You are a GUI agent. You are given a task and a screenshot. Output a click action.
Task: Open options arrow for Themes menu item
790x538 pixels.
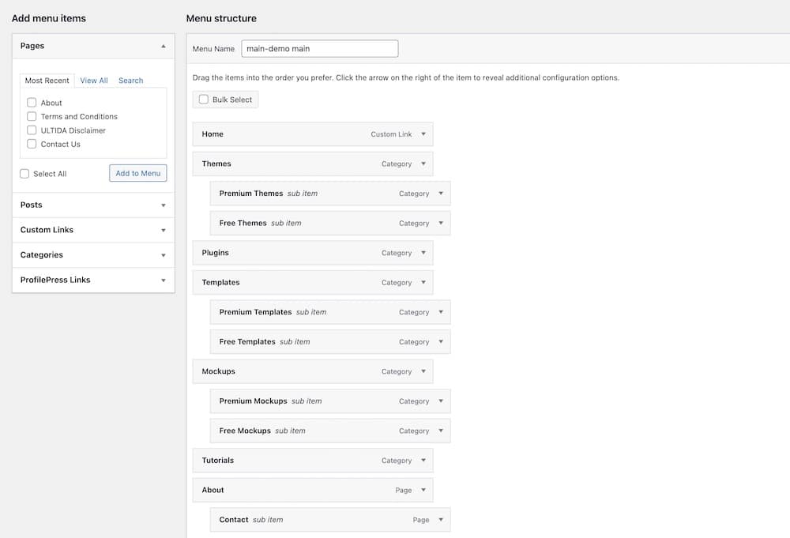click(x=423, y=164)
